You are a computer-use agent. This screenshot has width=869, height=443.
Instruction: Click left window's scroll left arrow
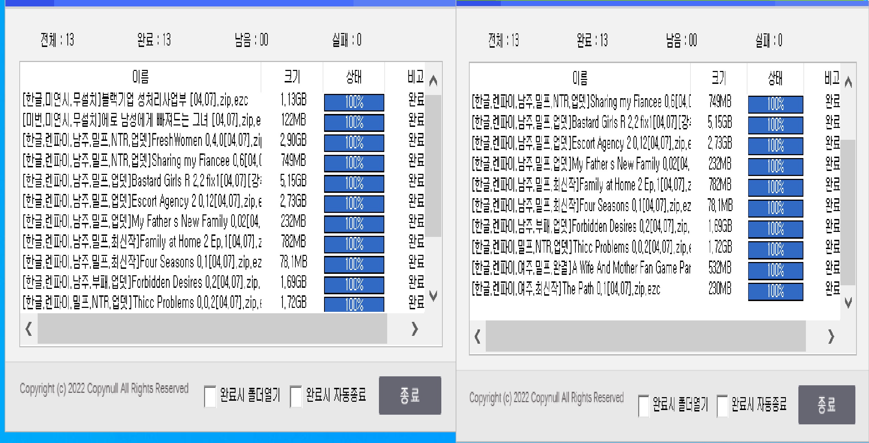(x=29, y=329)
